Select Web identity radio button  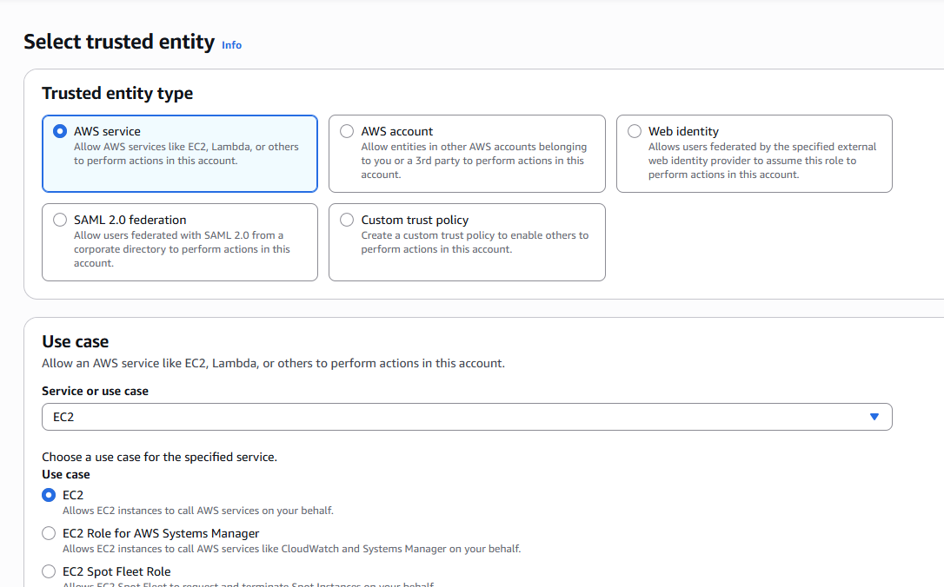tap(635, 131)
